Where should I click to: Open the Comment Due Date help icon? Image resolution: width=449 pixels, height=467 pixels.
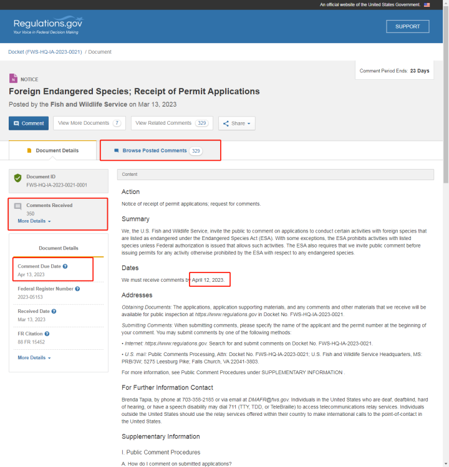[65, 266]
